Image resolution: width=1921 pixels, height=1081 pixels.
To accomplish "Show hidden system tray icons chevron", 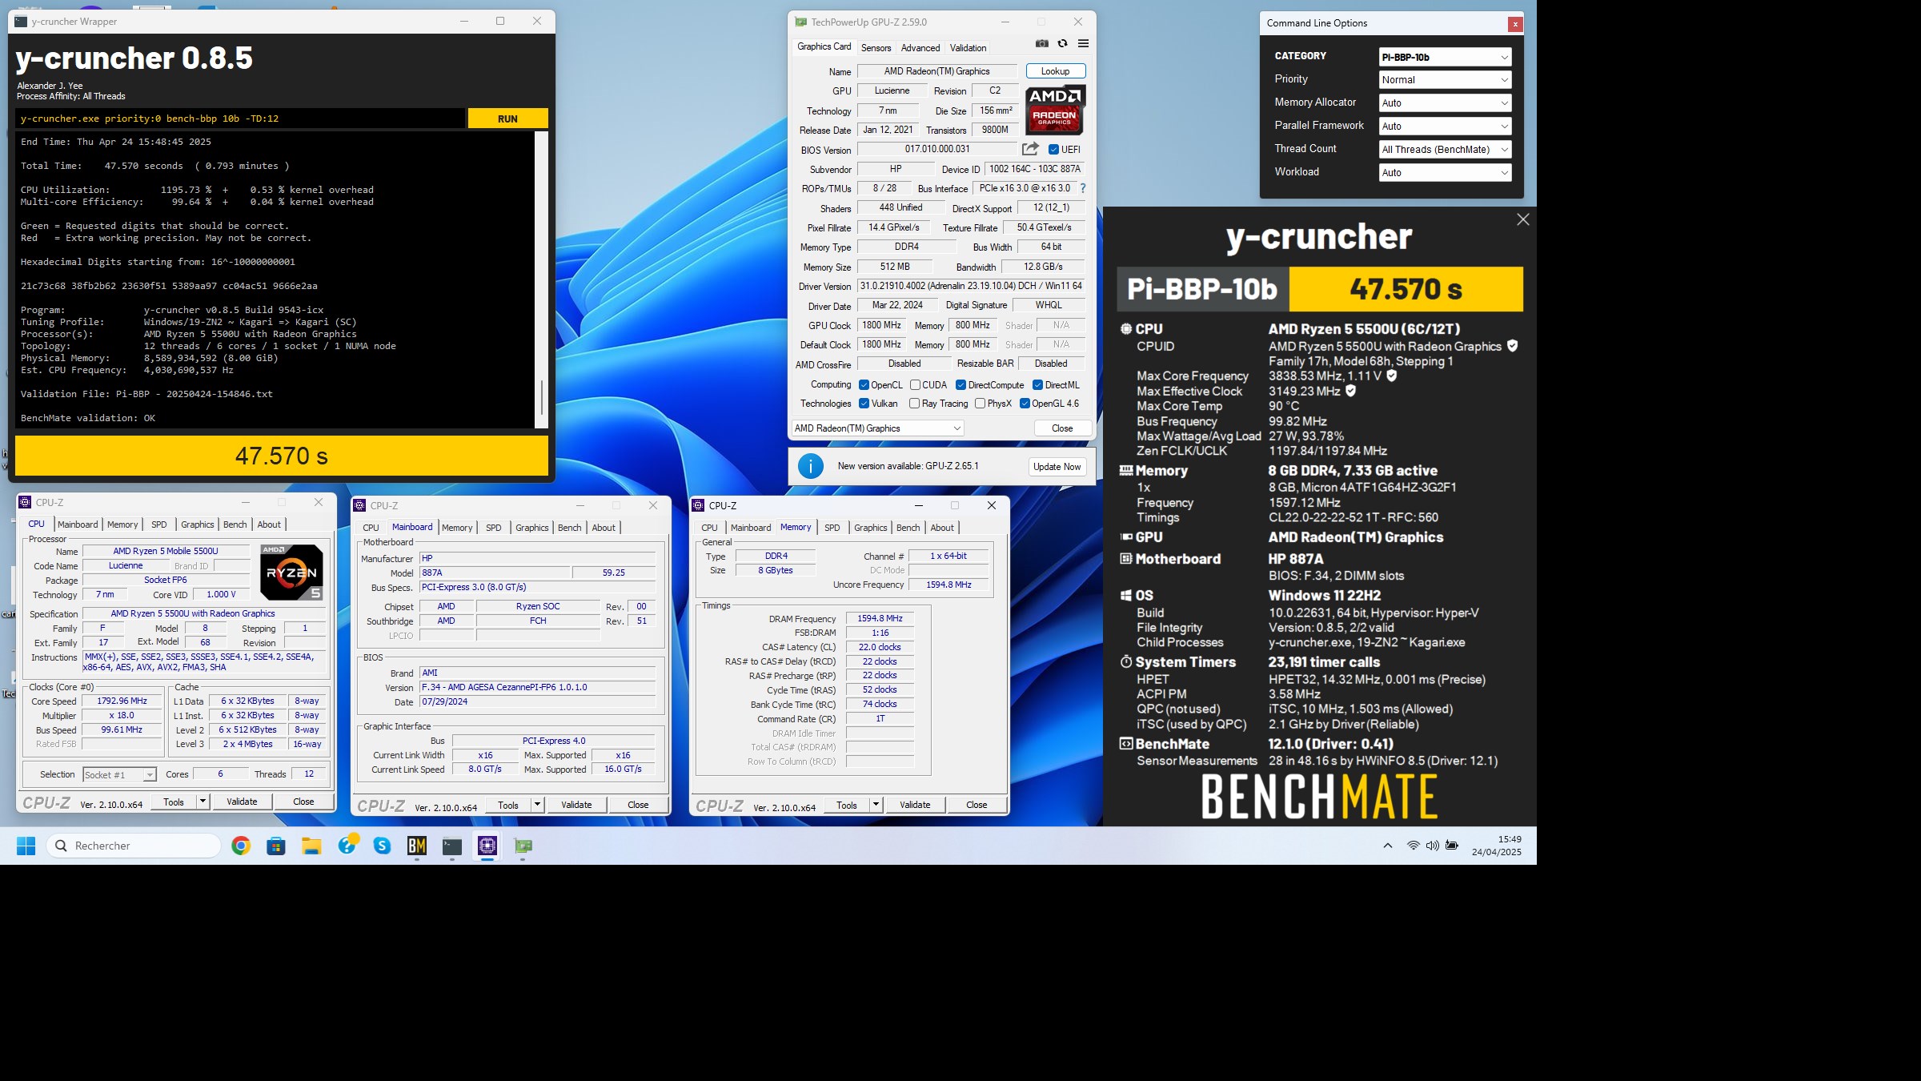I will tap(1388, 846).
